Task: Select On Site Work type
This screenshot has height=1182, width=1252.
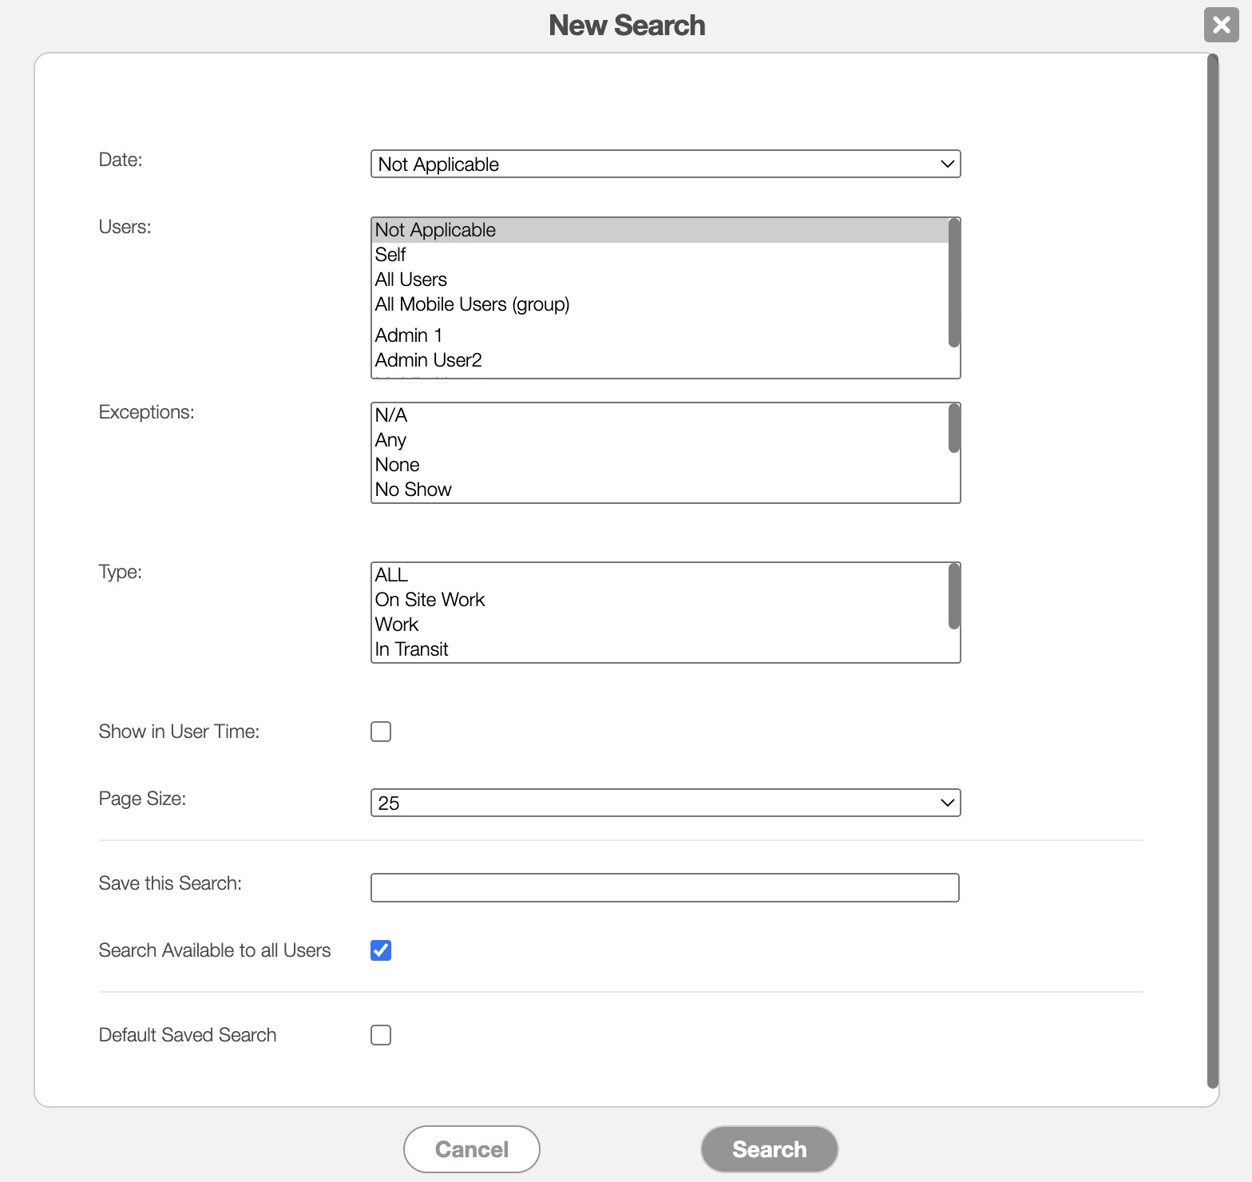Action: coord(430,600)
